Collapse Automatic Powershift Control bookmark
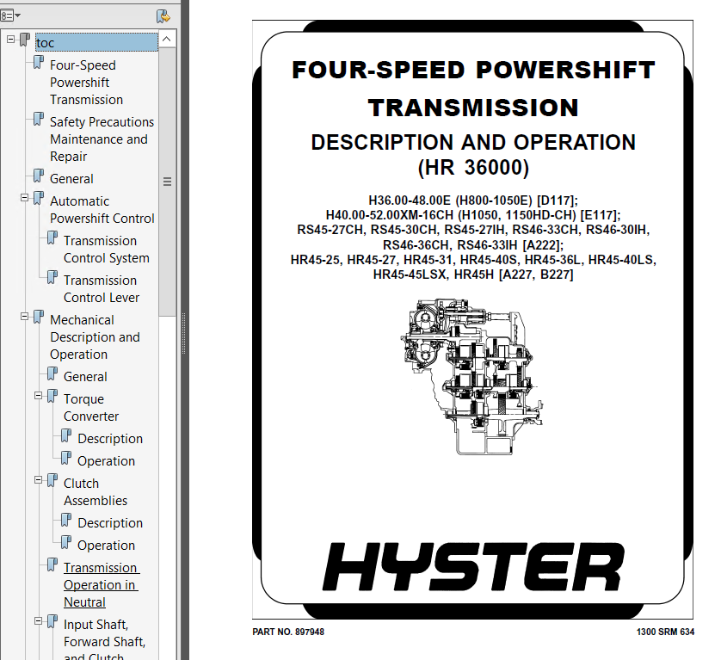721x660 pixels. point(24,198)
